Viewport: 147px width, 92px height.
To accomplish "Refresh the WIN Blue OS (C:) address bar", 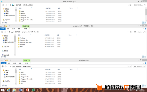I will tap(131, 5).
